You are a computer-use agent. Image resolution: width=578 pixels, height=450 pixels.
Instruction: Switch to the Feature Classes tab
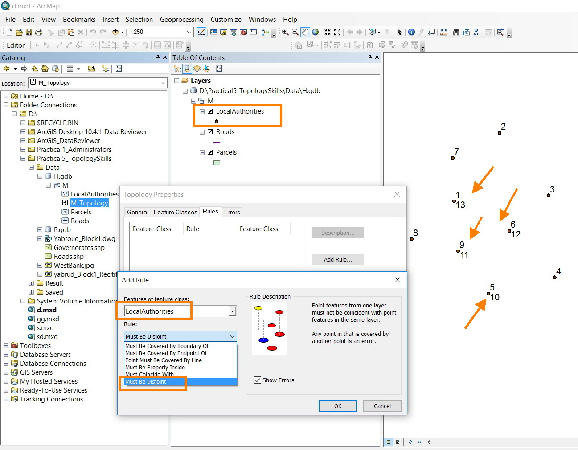[175, 212]
